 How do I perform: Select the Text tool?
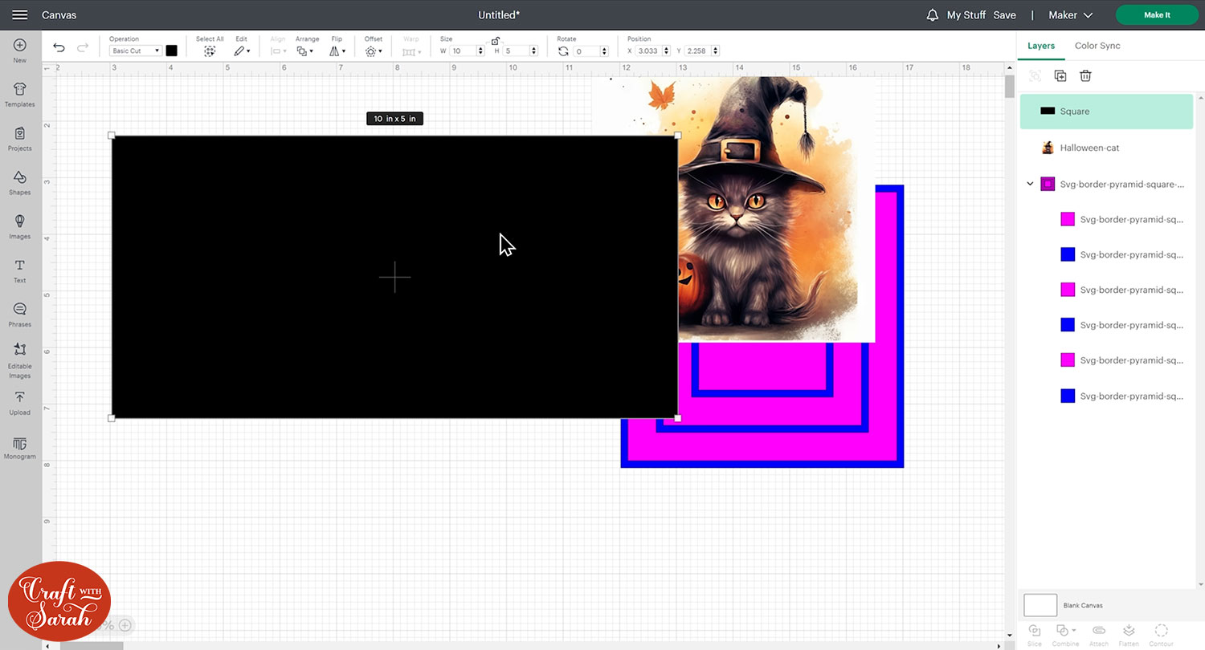tap(20, 271)
